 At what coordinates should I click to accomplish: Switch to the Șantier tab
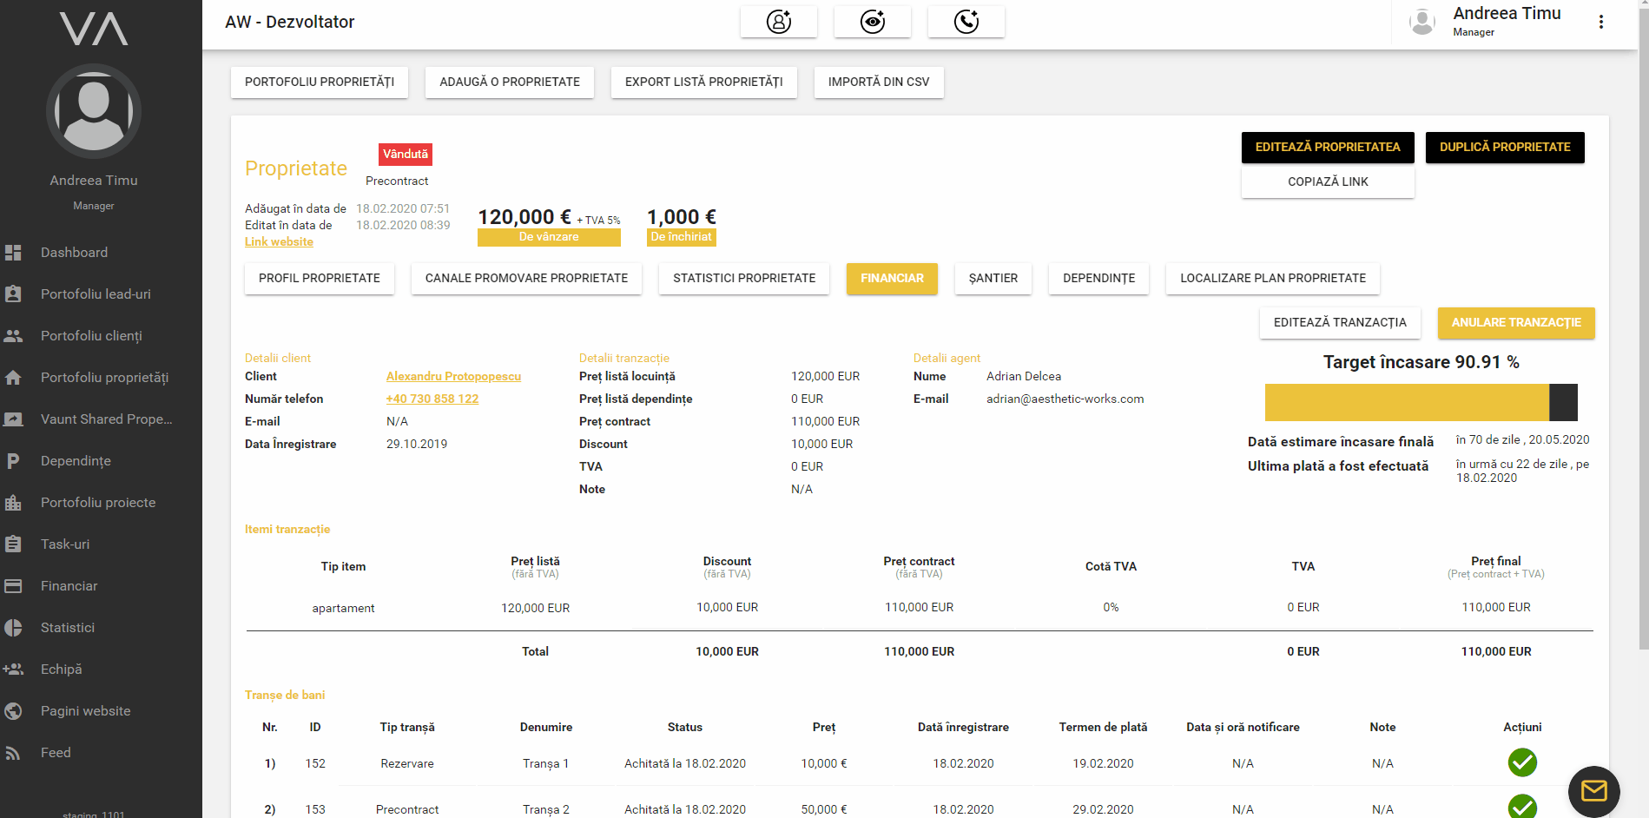[x=993, y=279]
